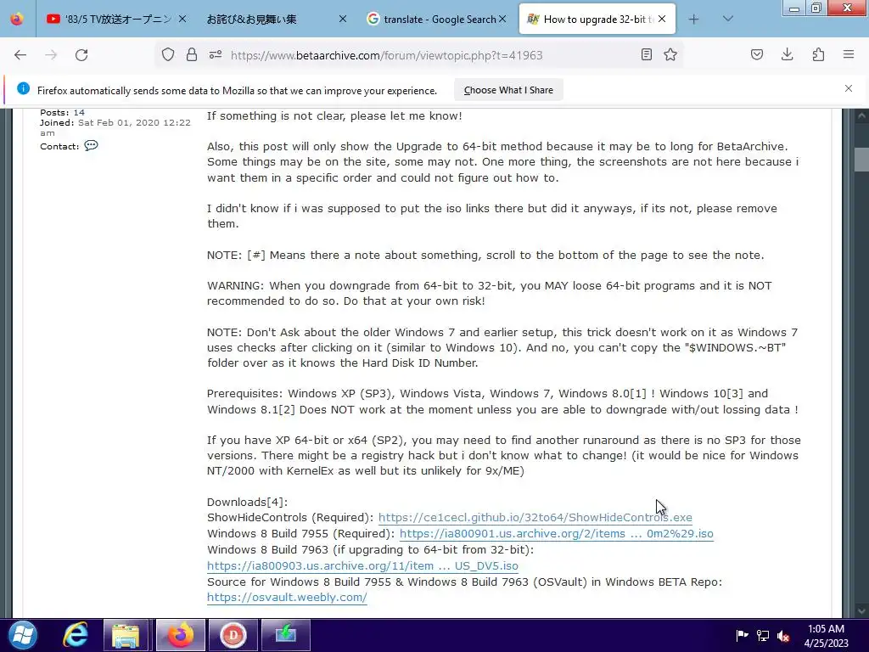Viewport: 869px width, 652px height.
Task: Open the green arrow installer taskbar icon
Action: click(285, 635)
